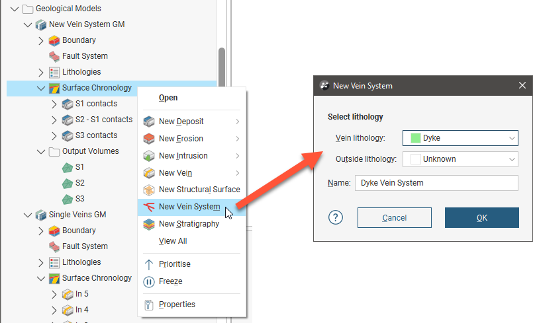The height and width of the screenshot is (323, 533).
Task: Click the Name field containing Dyke Vein System
Action: 436,183
